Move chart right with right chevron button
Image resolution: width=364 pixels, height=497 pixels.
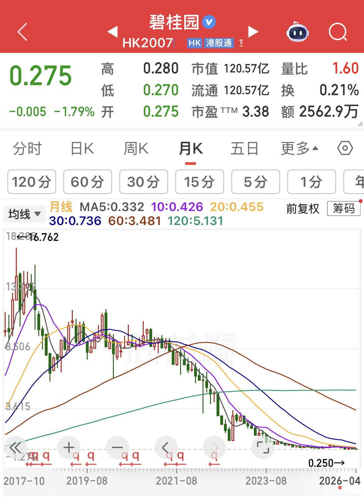click(214, 448)
